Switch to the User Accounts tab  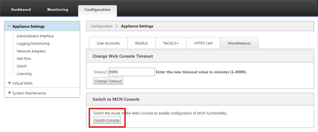coord(108,43)
